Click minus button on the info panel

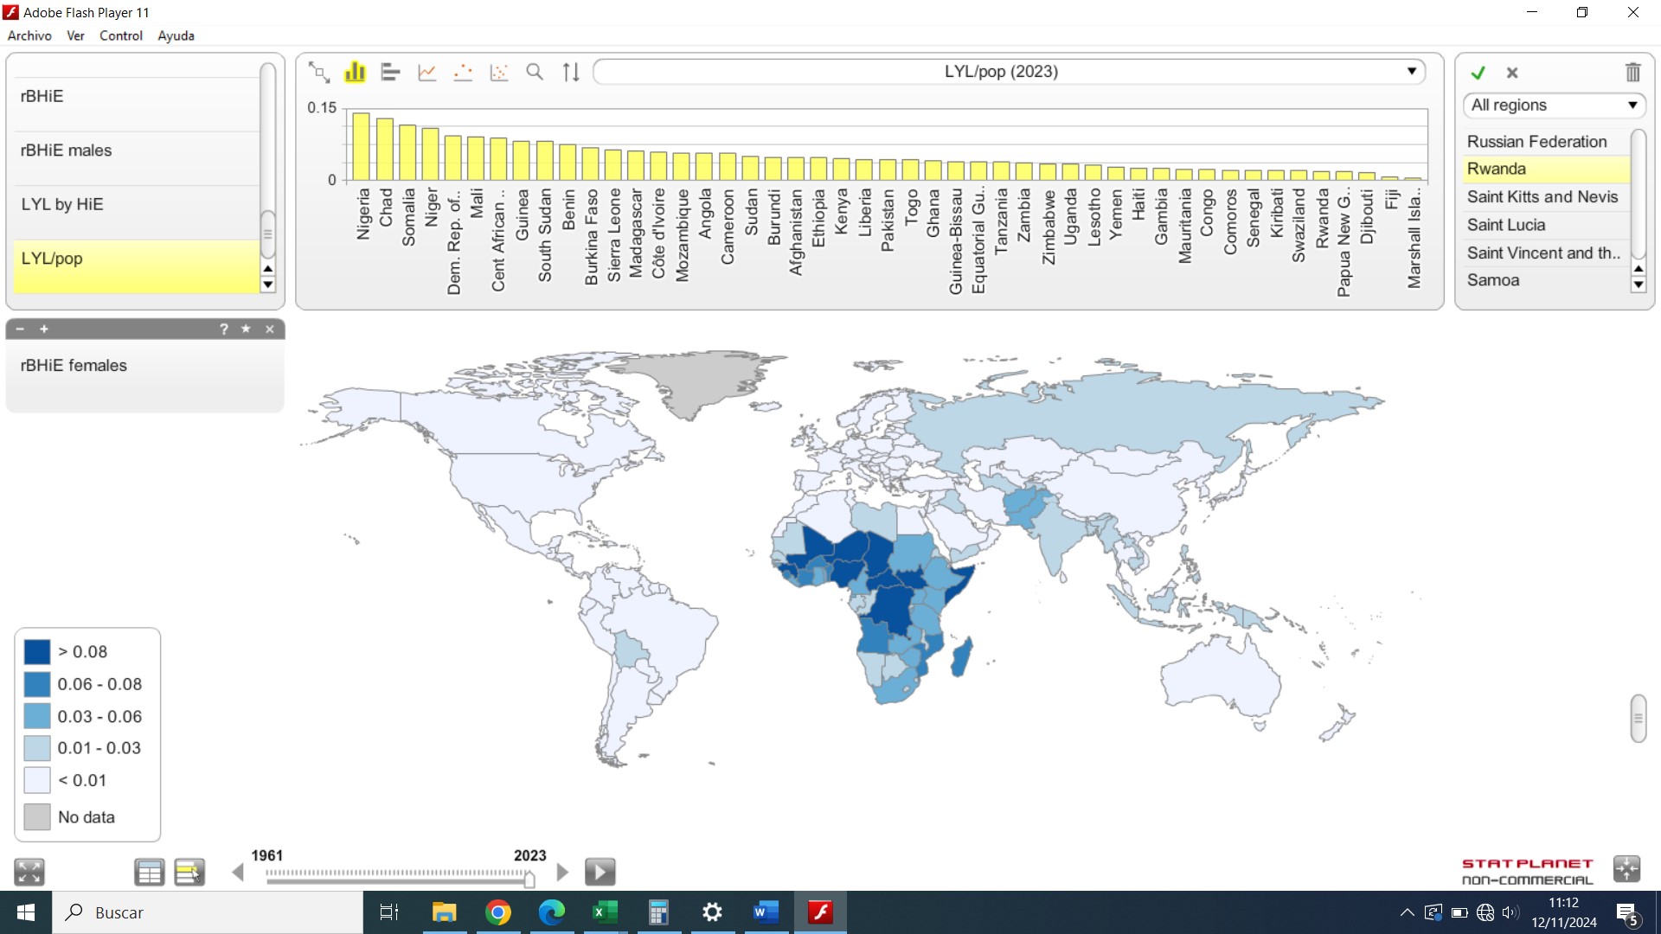pos(20,329)
